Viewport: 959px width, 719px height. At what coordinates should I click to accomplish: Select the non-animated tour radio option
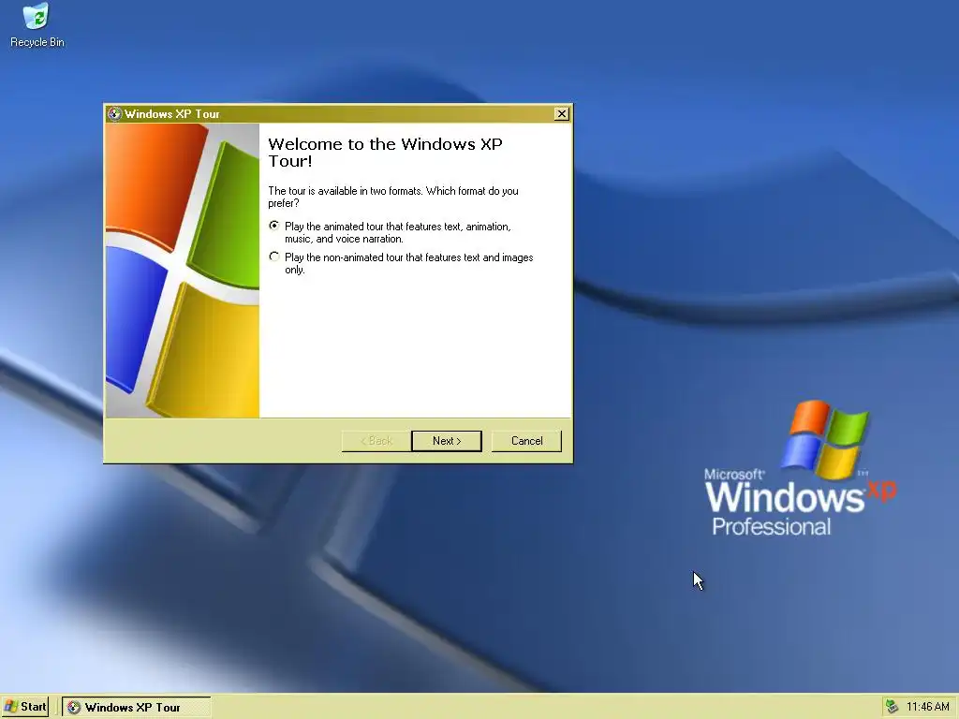[x=274, y=257]
